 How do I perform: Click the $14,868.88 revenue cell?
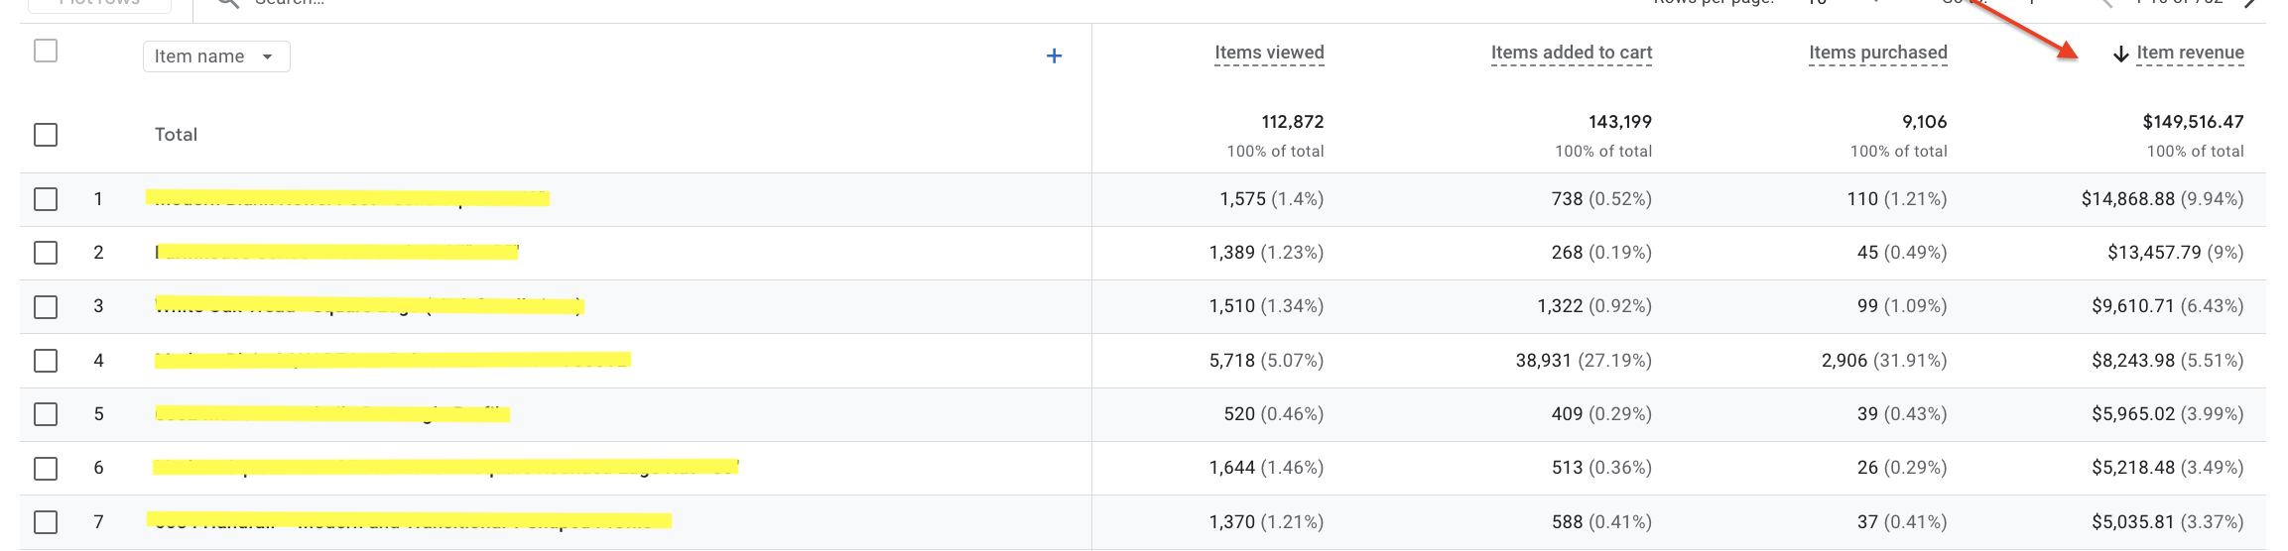click(2162, 199)
